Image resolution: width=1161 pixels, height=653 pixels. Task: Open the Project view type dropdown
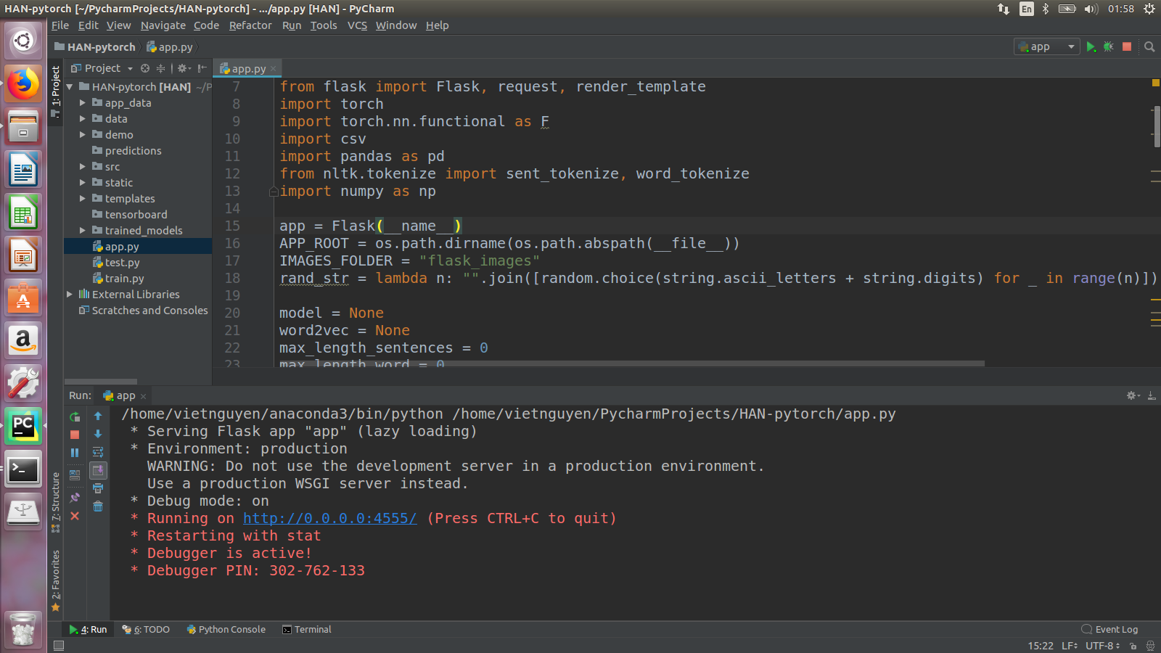tap(102, 68)
